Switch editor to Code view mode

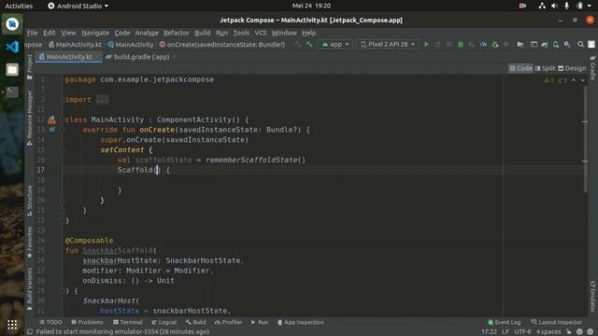(520, 68)
